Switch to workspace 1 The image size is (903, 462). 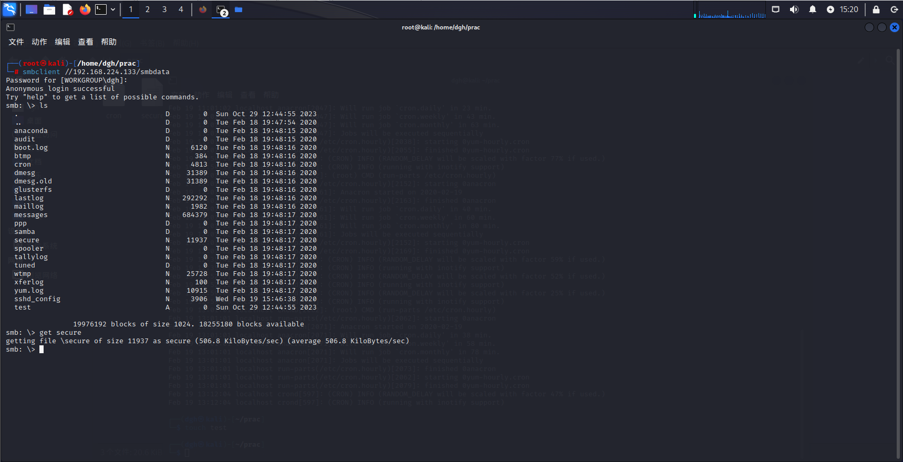click(131, 9)
